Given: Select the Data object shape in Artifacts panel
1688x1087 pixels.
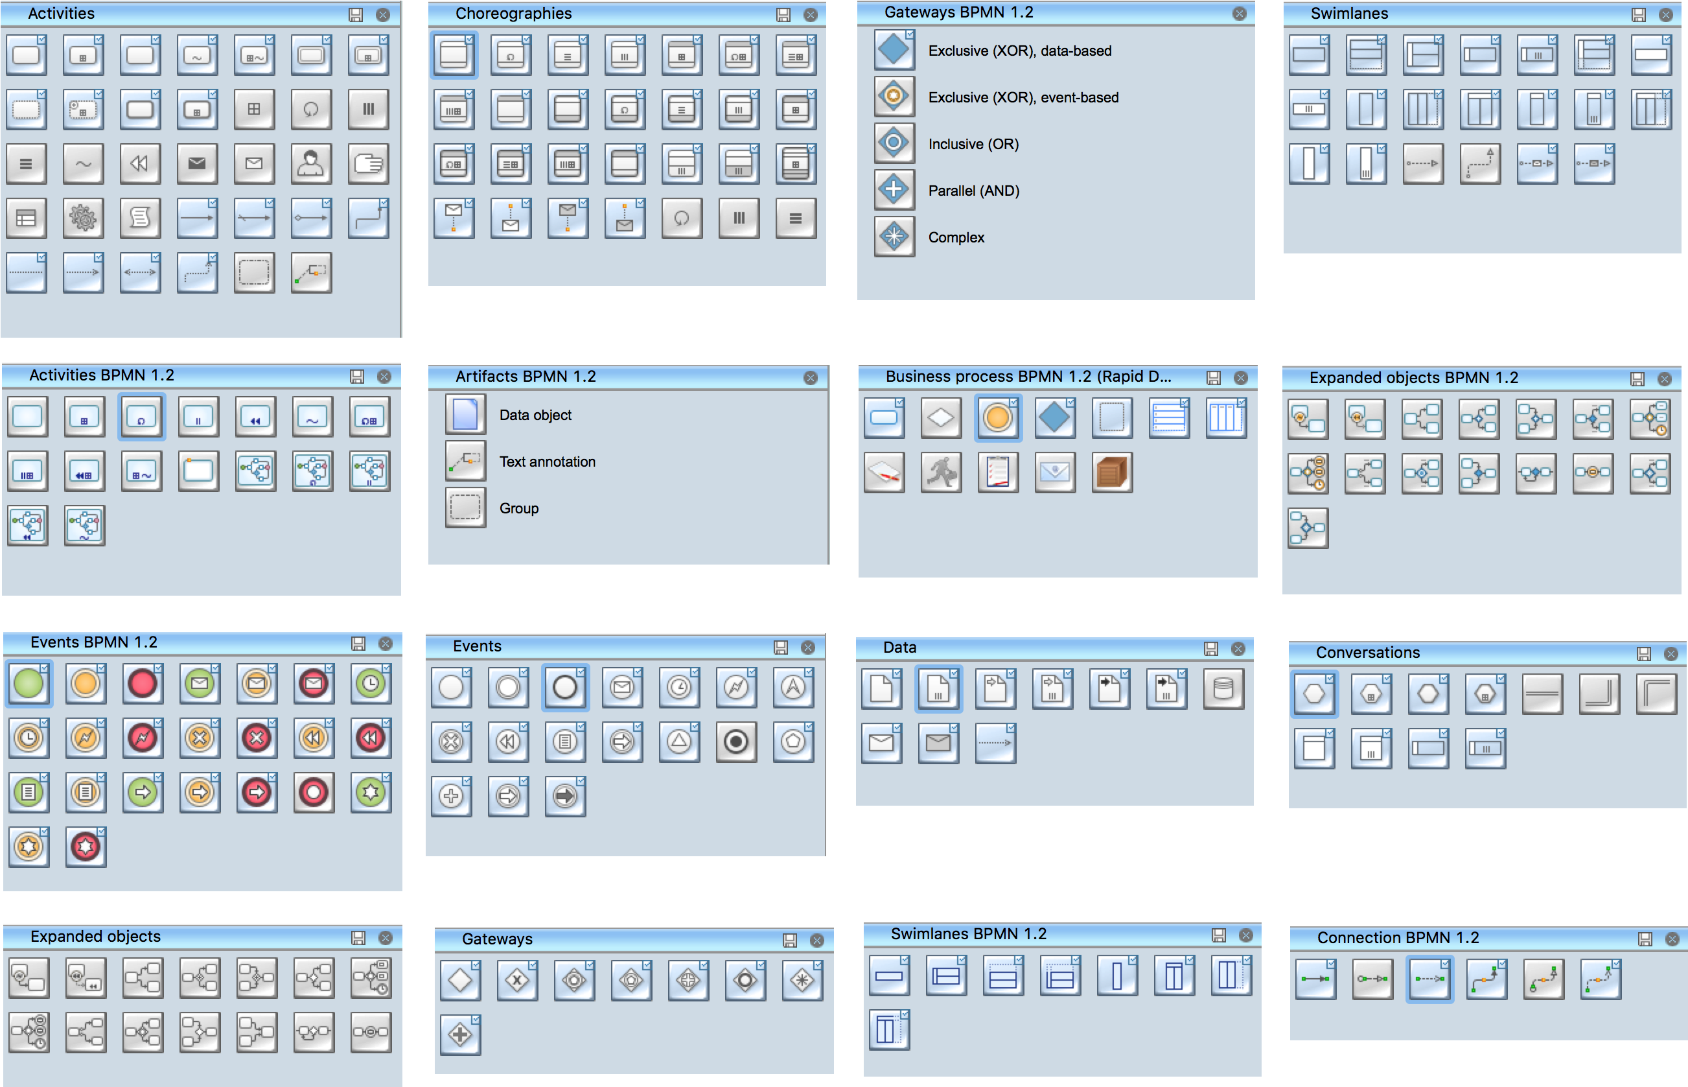Looking at the screenshot, I should click(x=465, y=414).
